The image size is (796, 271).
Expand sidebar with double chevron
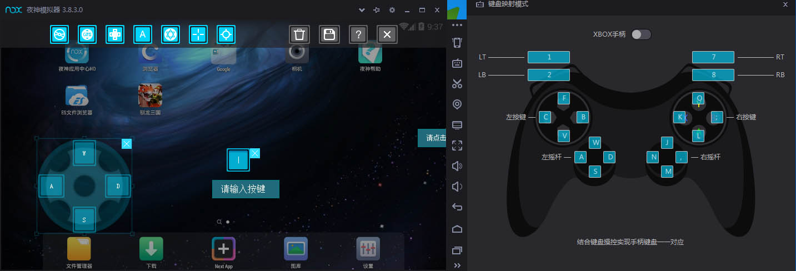(x=457, y=265)
